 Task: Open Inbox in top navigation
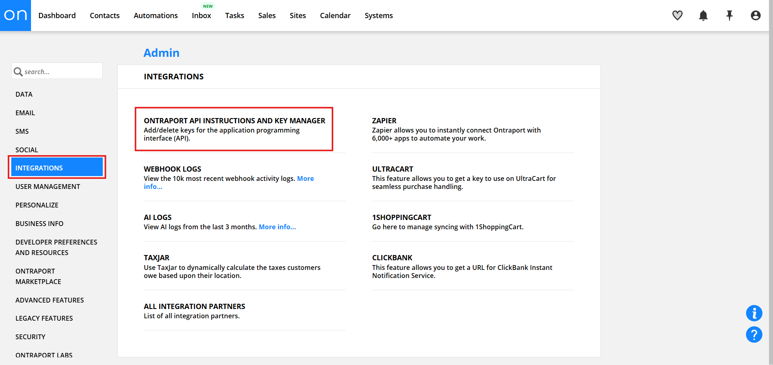click(x=202, y=15)
